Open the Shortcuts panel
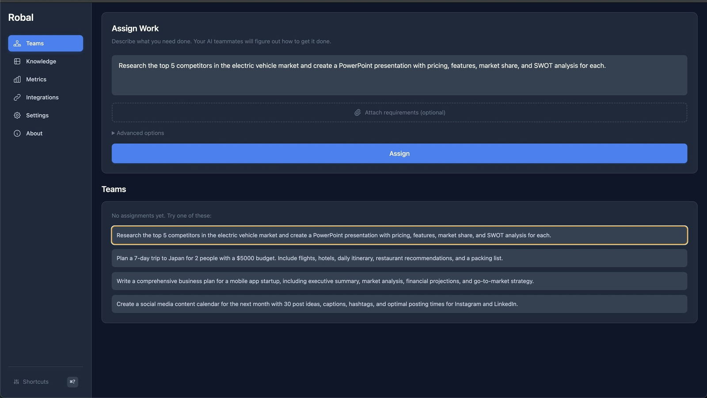The height and width of the screenshot is (398, 707). (x=36, y=382)
